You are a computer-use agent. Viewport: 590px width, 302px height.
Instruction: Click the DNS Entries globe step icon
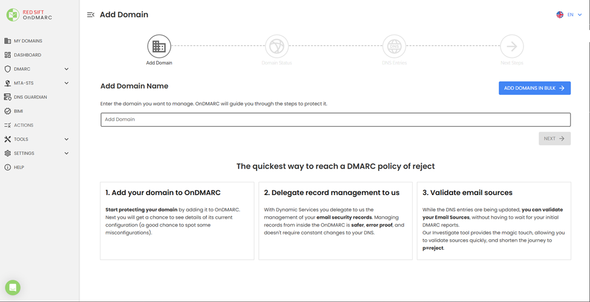tap(395, 47)
